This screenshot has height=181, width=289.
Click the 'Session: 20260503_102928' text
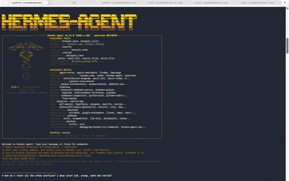[x=27, y=93]
